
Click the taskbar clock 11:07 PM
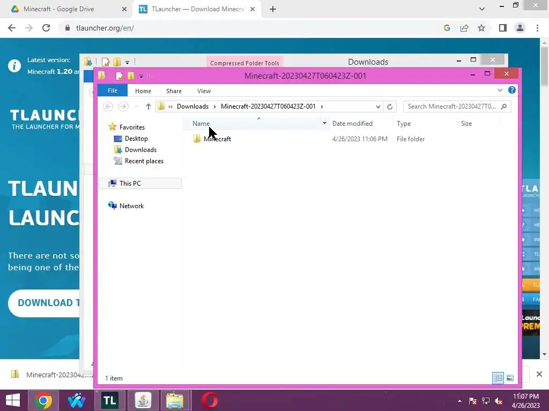click(x=525, y=397)
